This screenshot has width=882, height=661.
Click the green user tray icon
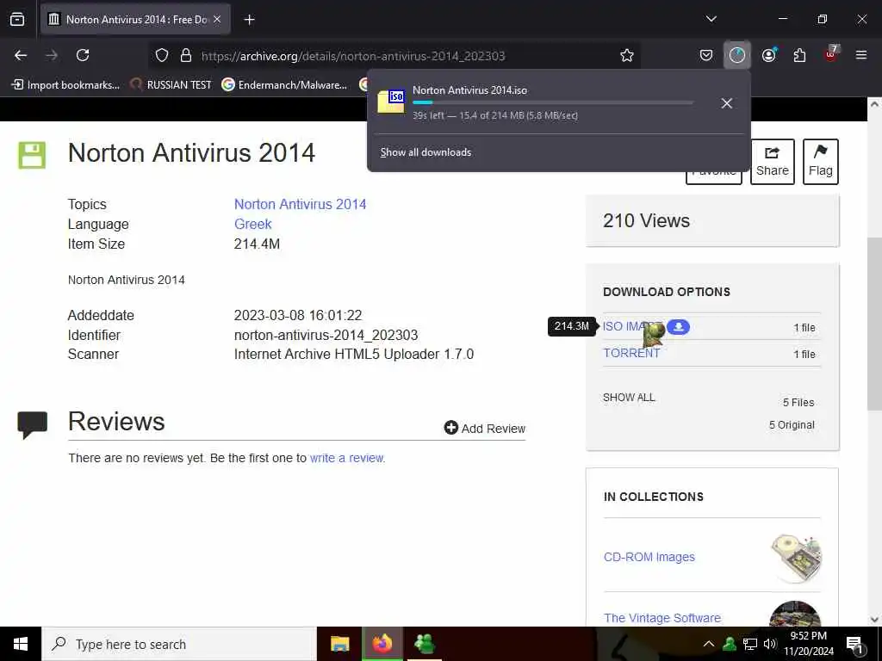point(730,644)
